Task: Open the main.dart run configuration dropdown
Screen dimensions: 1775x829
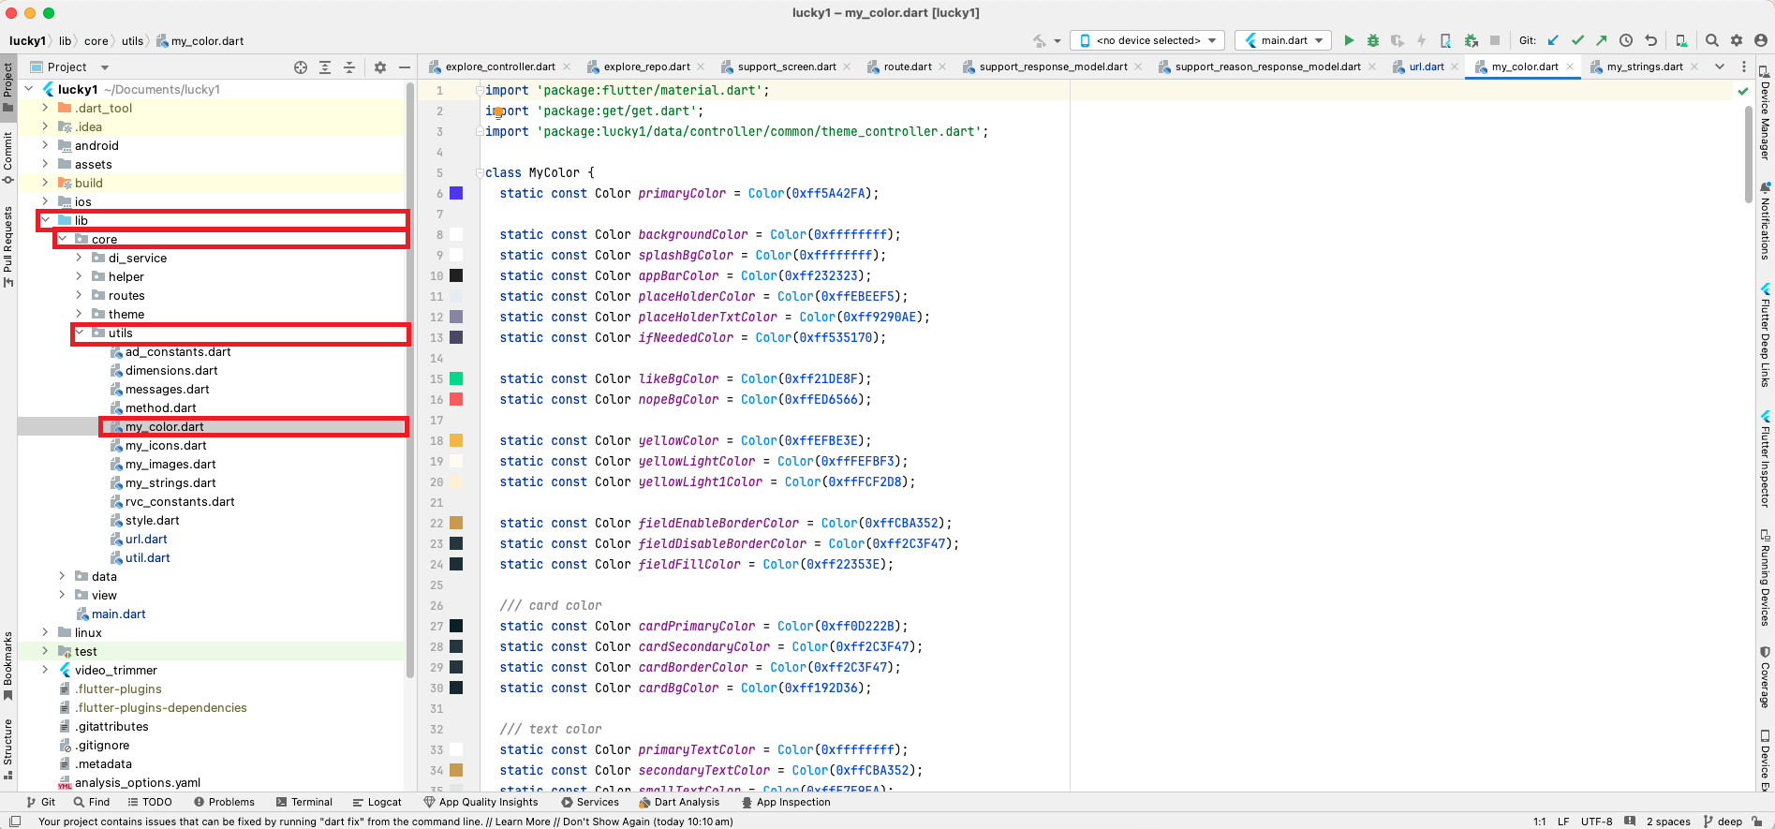Action: click(x=1283, y=40)
